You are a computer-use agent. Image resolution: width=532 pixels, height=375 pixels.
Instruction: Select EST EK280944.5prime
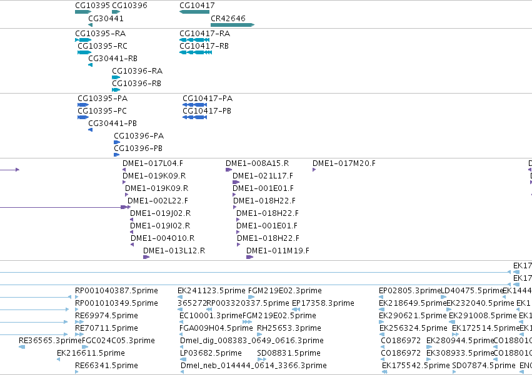coord(429,347)
